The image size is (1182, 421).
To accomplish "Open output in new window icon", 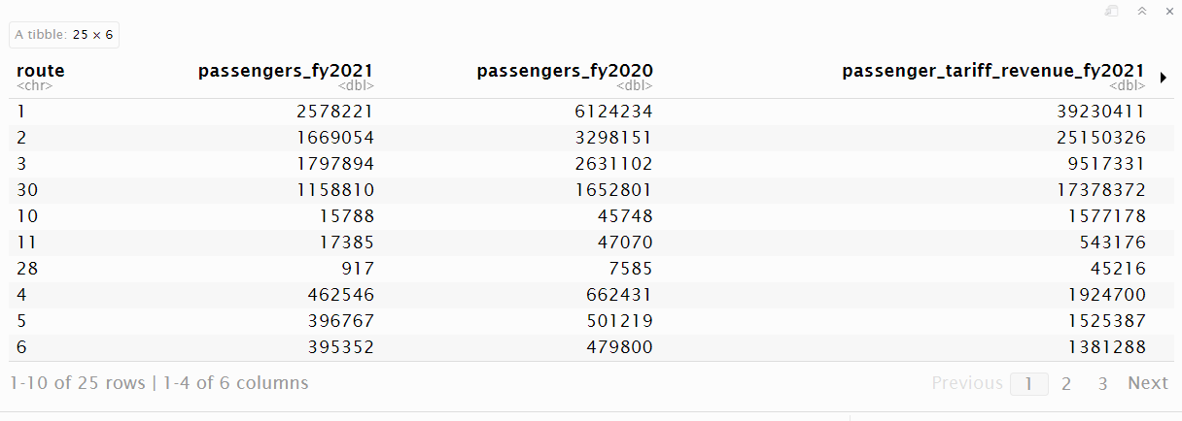I will coord(1113,11).
